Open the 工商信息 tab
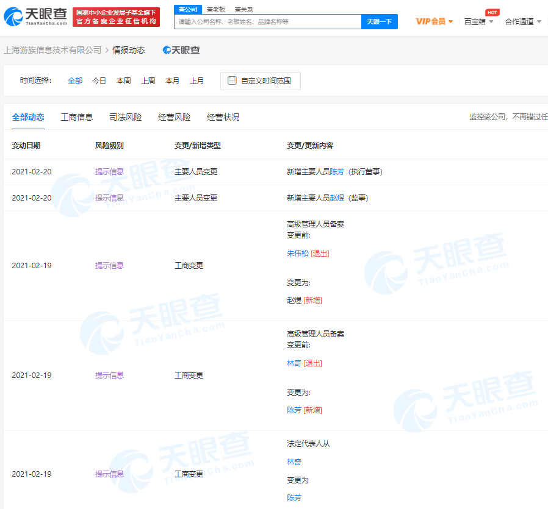The image size is (548, 509). point(77,117)
